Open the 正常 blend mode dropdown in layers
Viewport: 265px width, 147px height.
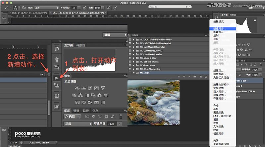point(78,124)
